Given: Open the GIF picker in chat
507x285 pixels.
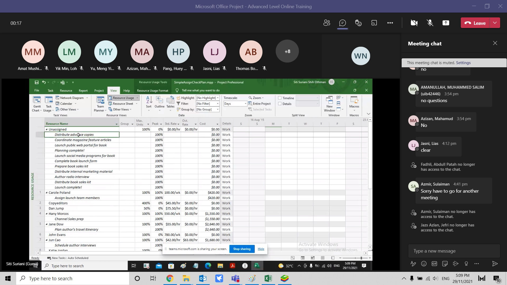Looking at the screenshot, I should 434,264.
